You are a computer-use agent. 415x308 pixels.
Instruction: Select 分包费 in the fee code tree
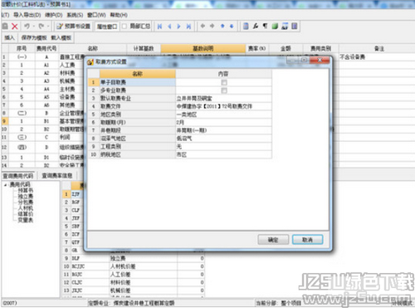(26, 203)
